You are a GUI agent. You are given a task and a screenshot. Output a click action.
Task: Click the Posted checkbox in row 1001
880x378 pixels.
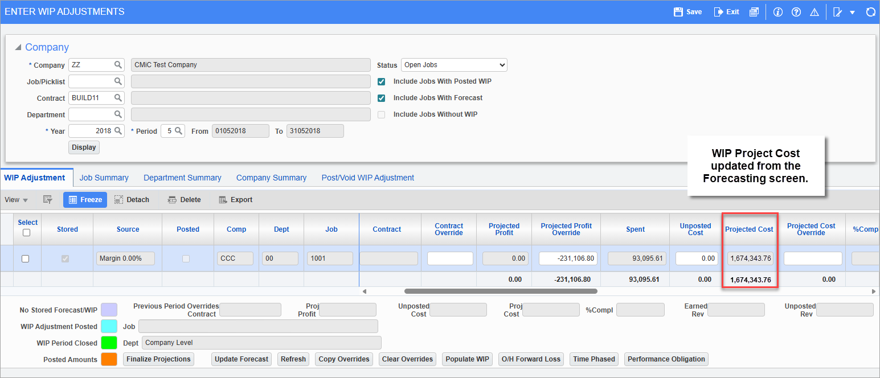point(186,258)
